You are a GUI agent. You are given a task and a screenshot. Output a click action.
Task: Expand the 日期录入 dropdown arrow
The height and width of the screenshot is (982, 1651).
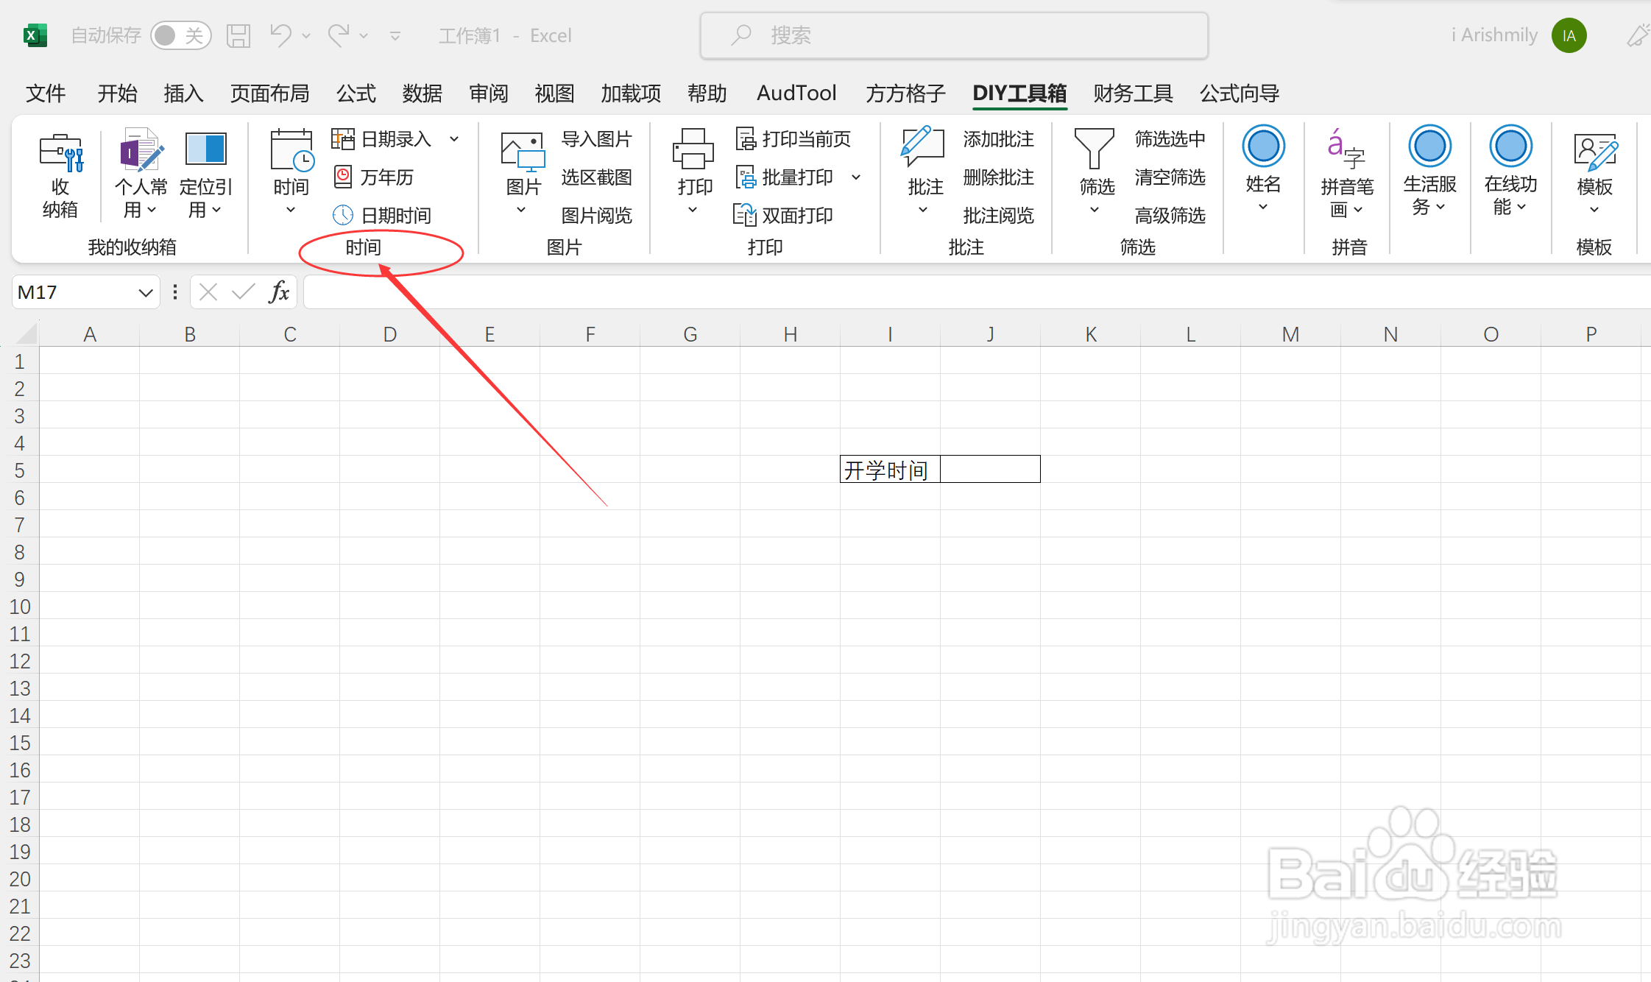click(454, 139)
